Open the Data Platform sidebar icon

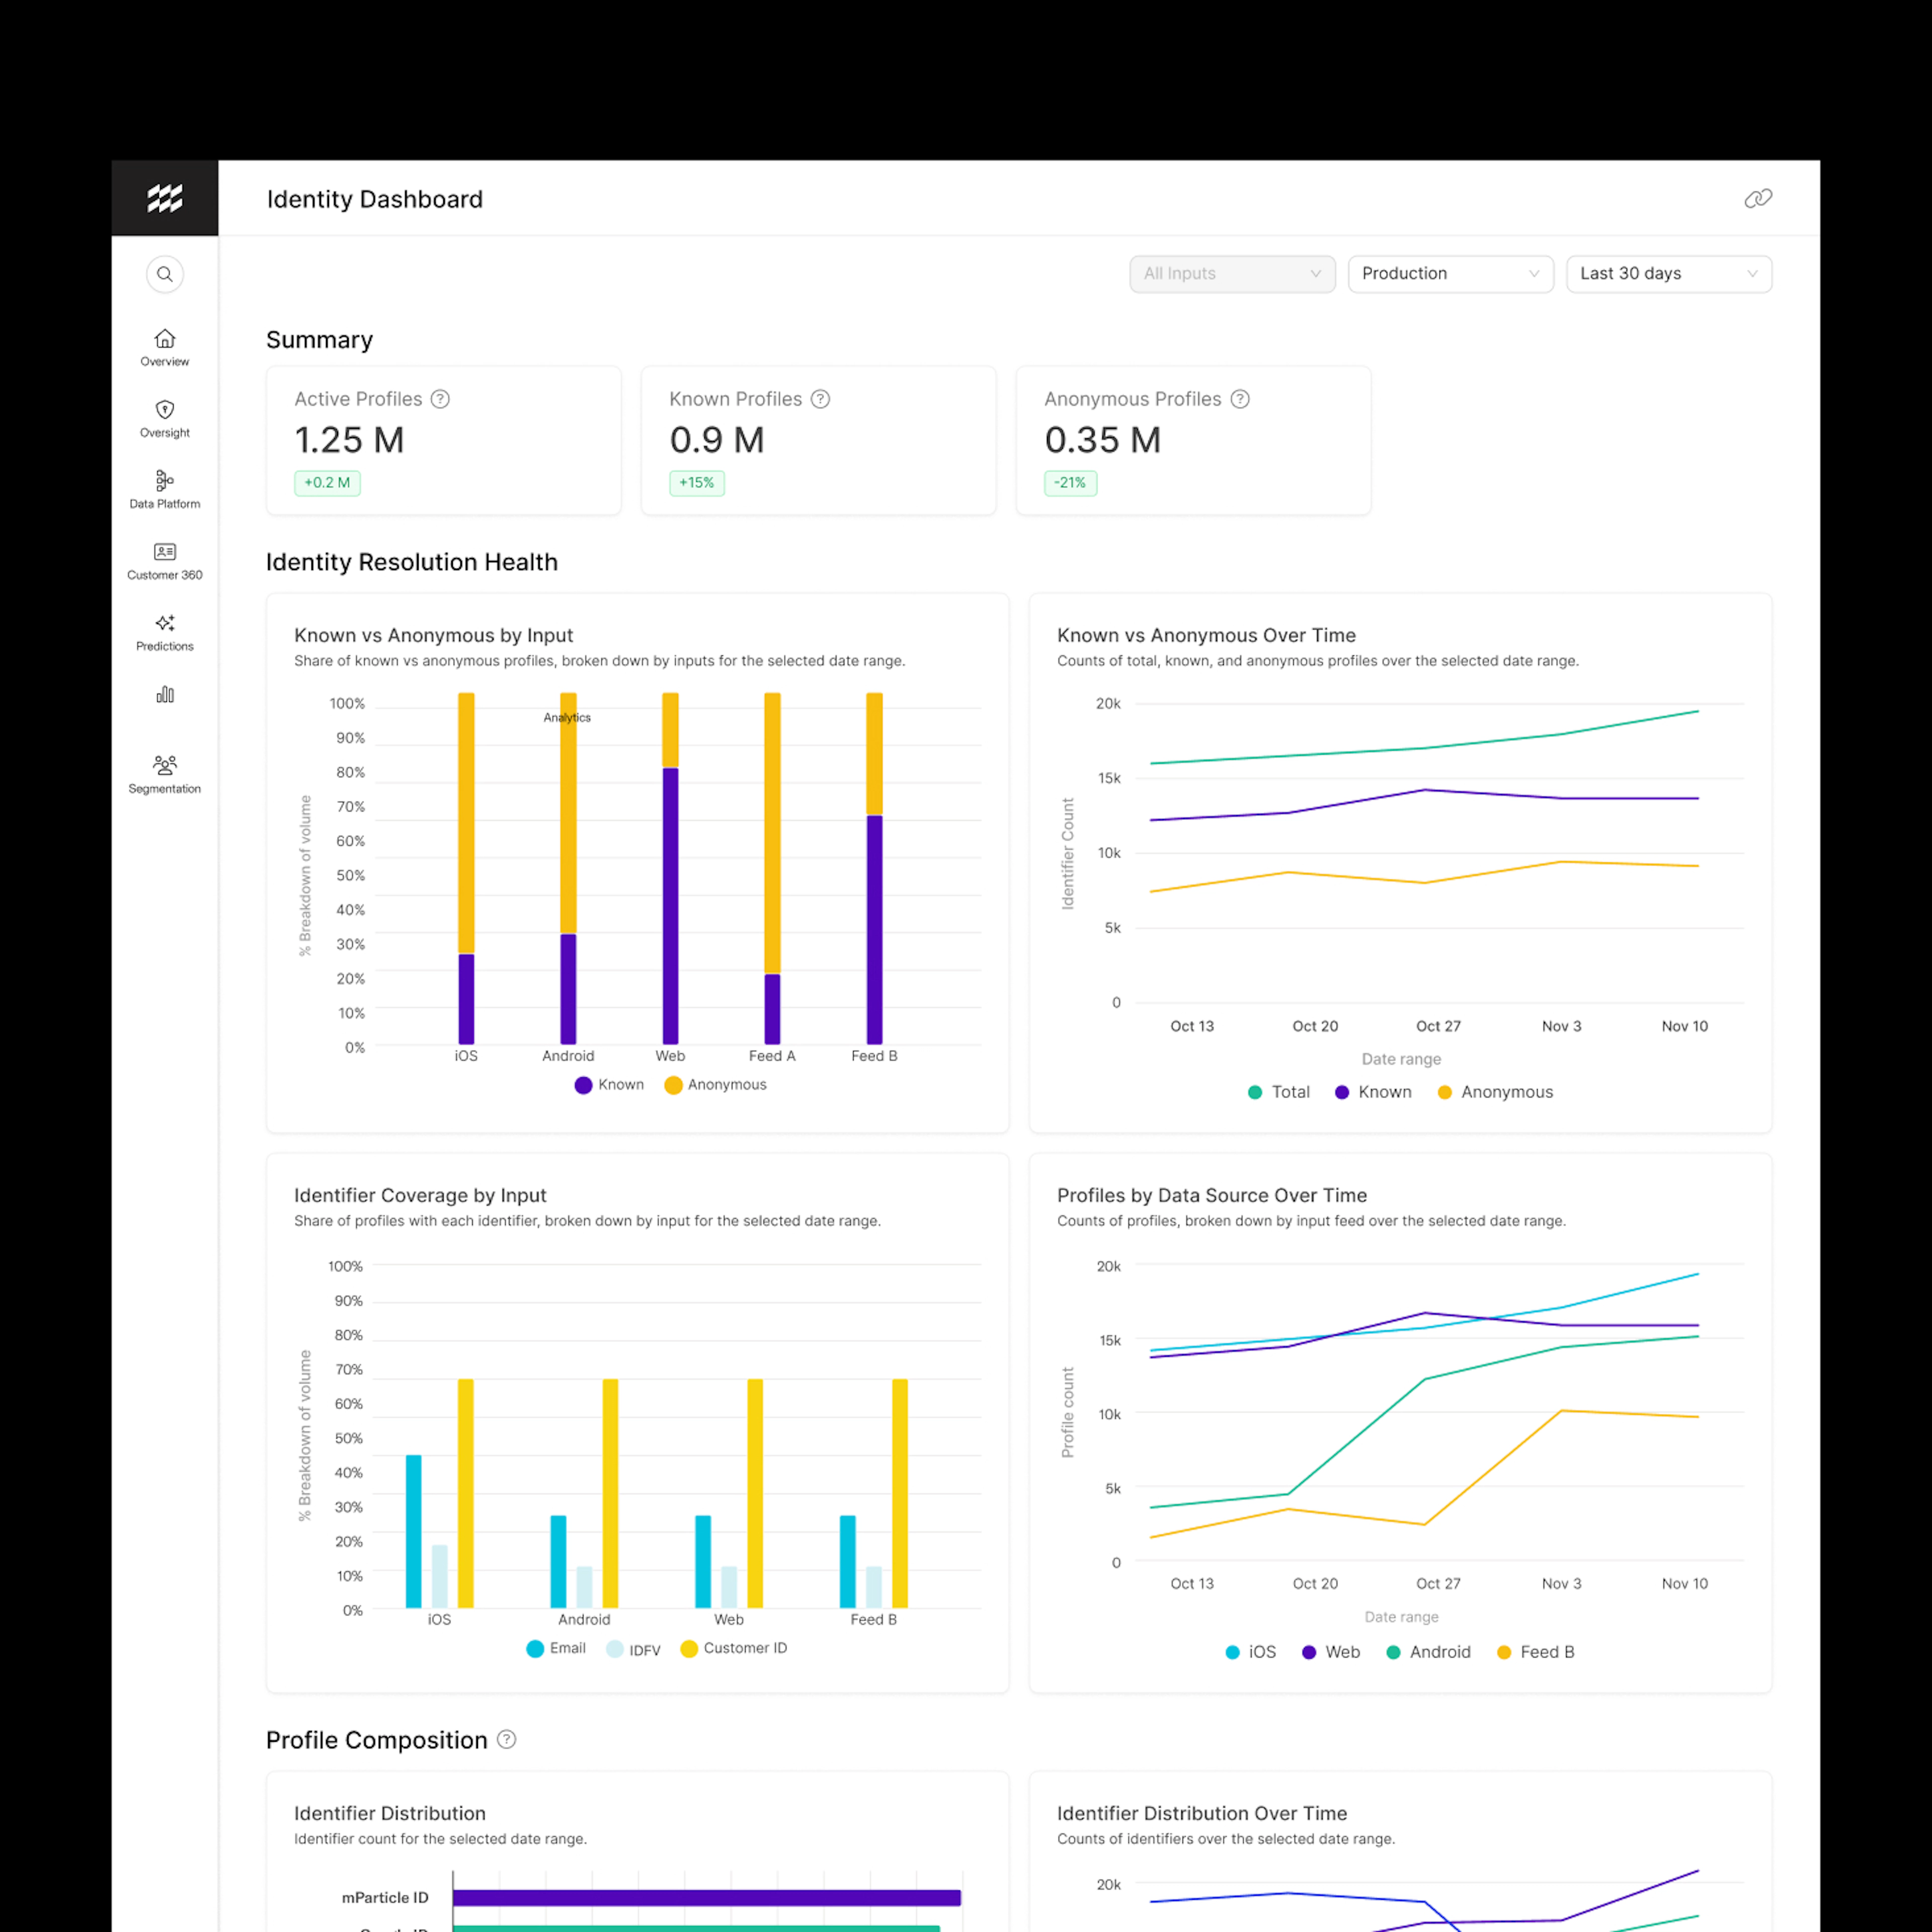tap(165, 481)
